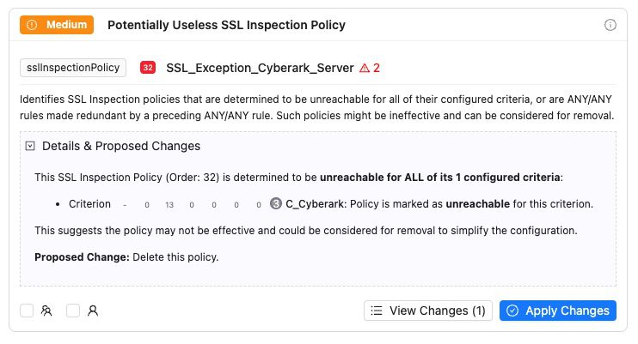Tick the checkbox beside the single user icon
Screen dimensions: 638x344
pos(73,311)
